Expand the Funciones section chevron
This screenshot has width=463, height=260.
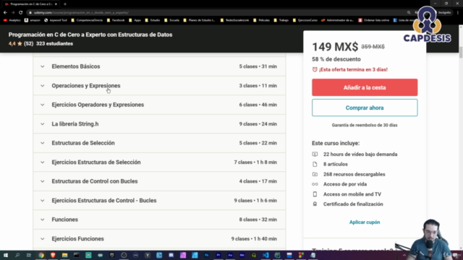pyautogui.click(x=43, y=220)
